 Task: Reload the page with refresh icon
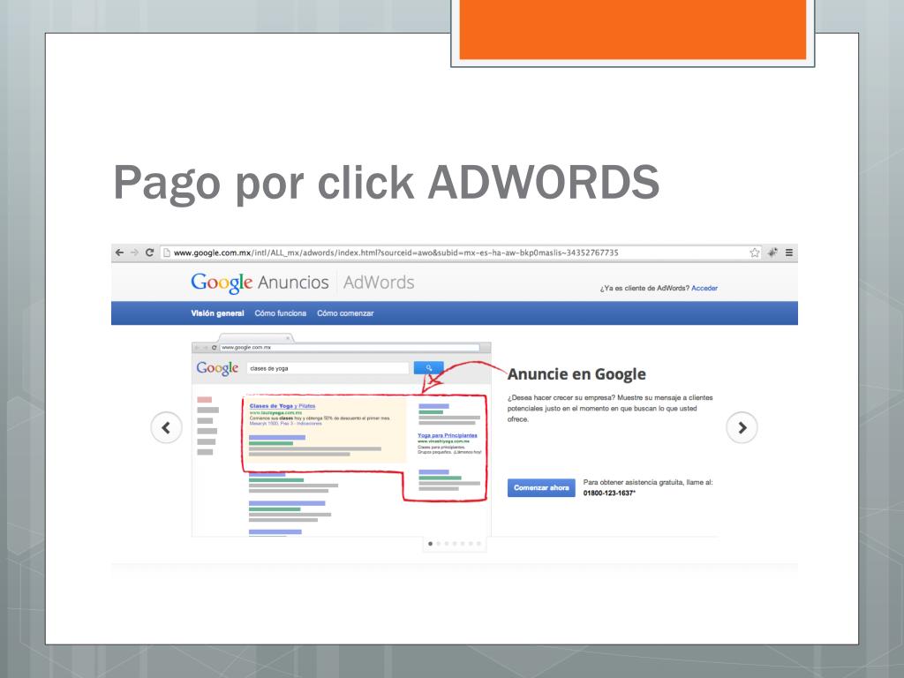pyautogui.click(x=149, y=252)
